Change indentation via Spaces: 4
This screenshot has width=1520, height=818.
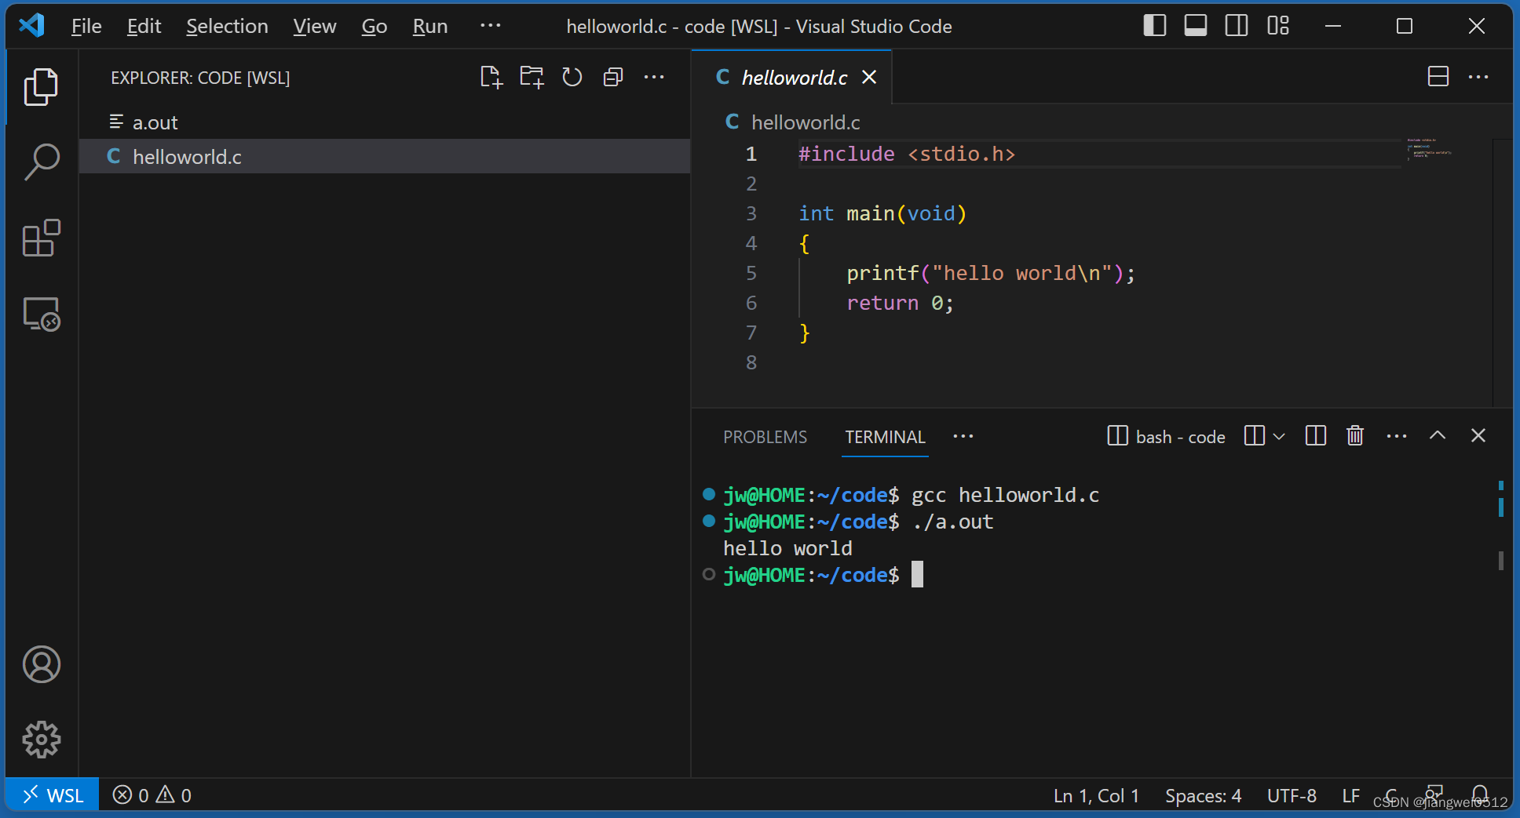[1203, 795]
